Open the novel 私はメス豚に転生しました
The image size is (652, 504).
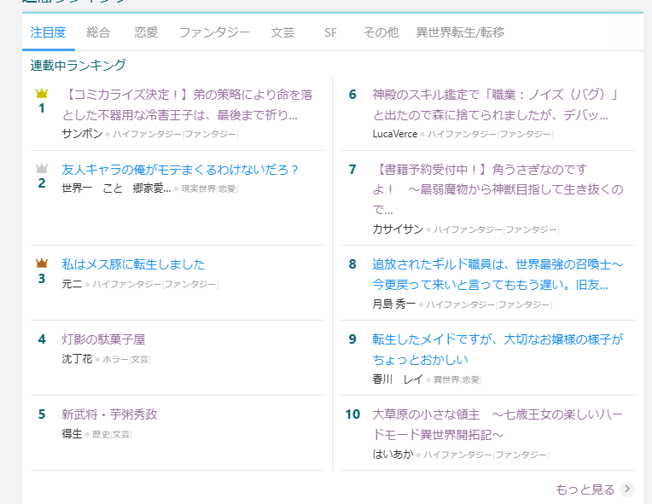click(x=133, y=264)
